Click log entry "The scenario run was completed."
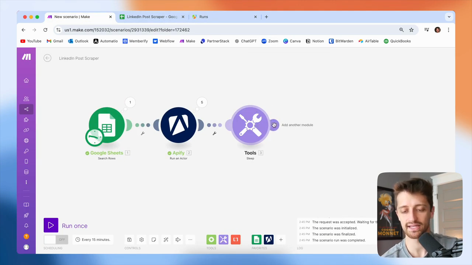The height and width of the screenshot is (265, 472). (x=339, y=240)
